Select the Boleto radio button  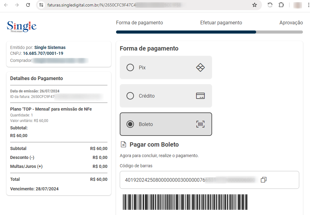130,124
